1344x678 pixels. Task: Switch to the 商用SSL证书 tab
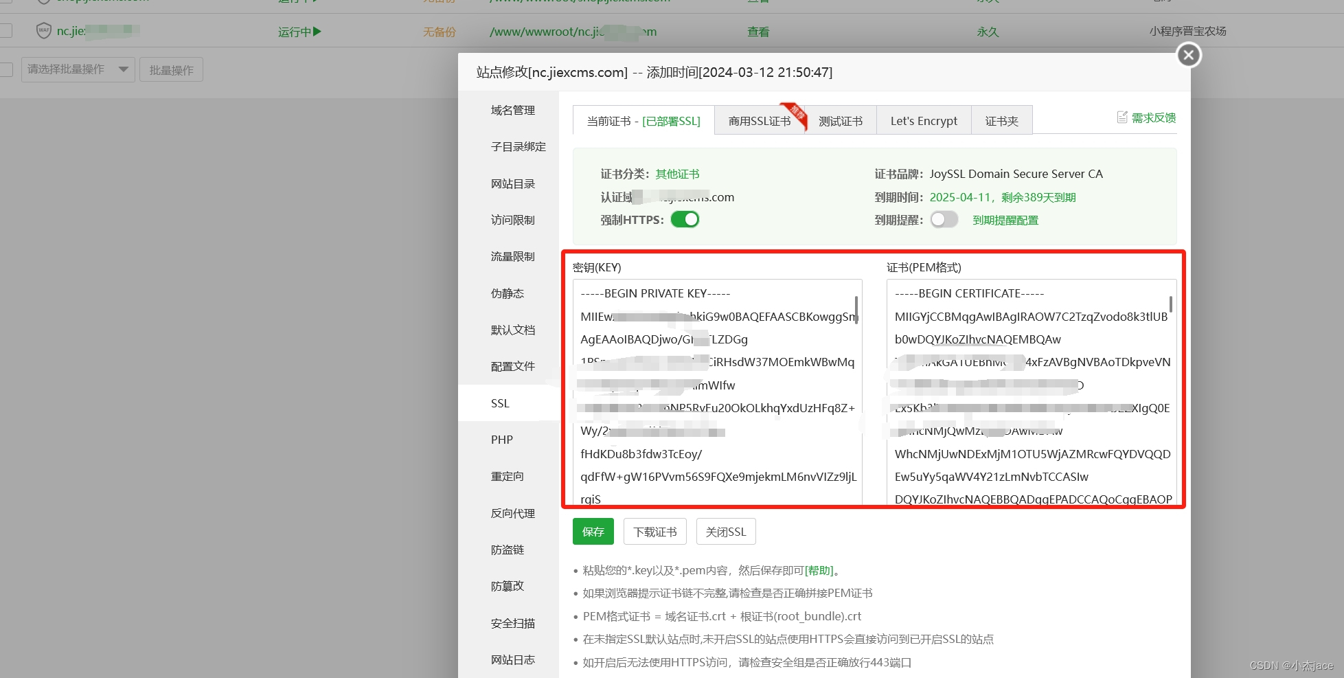[x=760, y=121]
